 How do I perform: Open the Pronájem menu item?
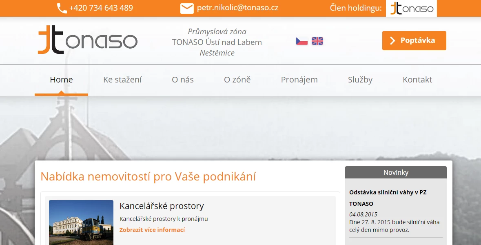point(299,80)
